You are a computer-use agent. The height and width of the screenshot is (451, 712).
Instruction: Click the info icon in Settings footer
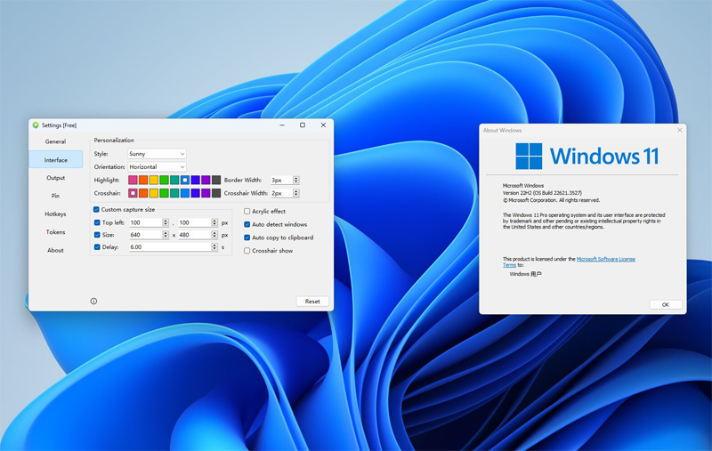click(93, 302)
